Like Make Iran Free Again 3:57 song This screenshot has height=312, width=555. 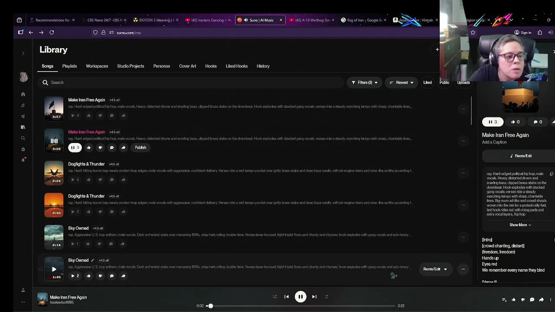88,116
